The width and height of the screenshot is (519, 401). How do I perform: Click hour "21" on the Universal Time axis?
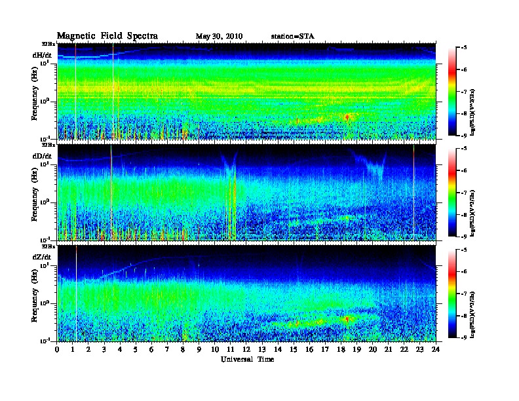point(388,350)
